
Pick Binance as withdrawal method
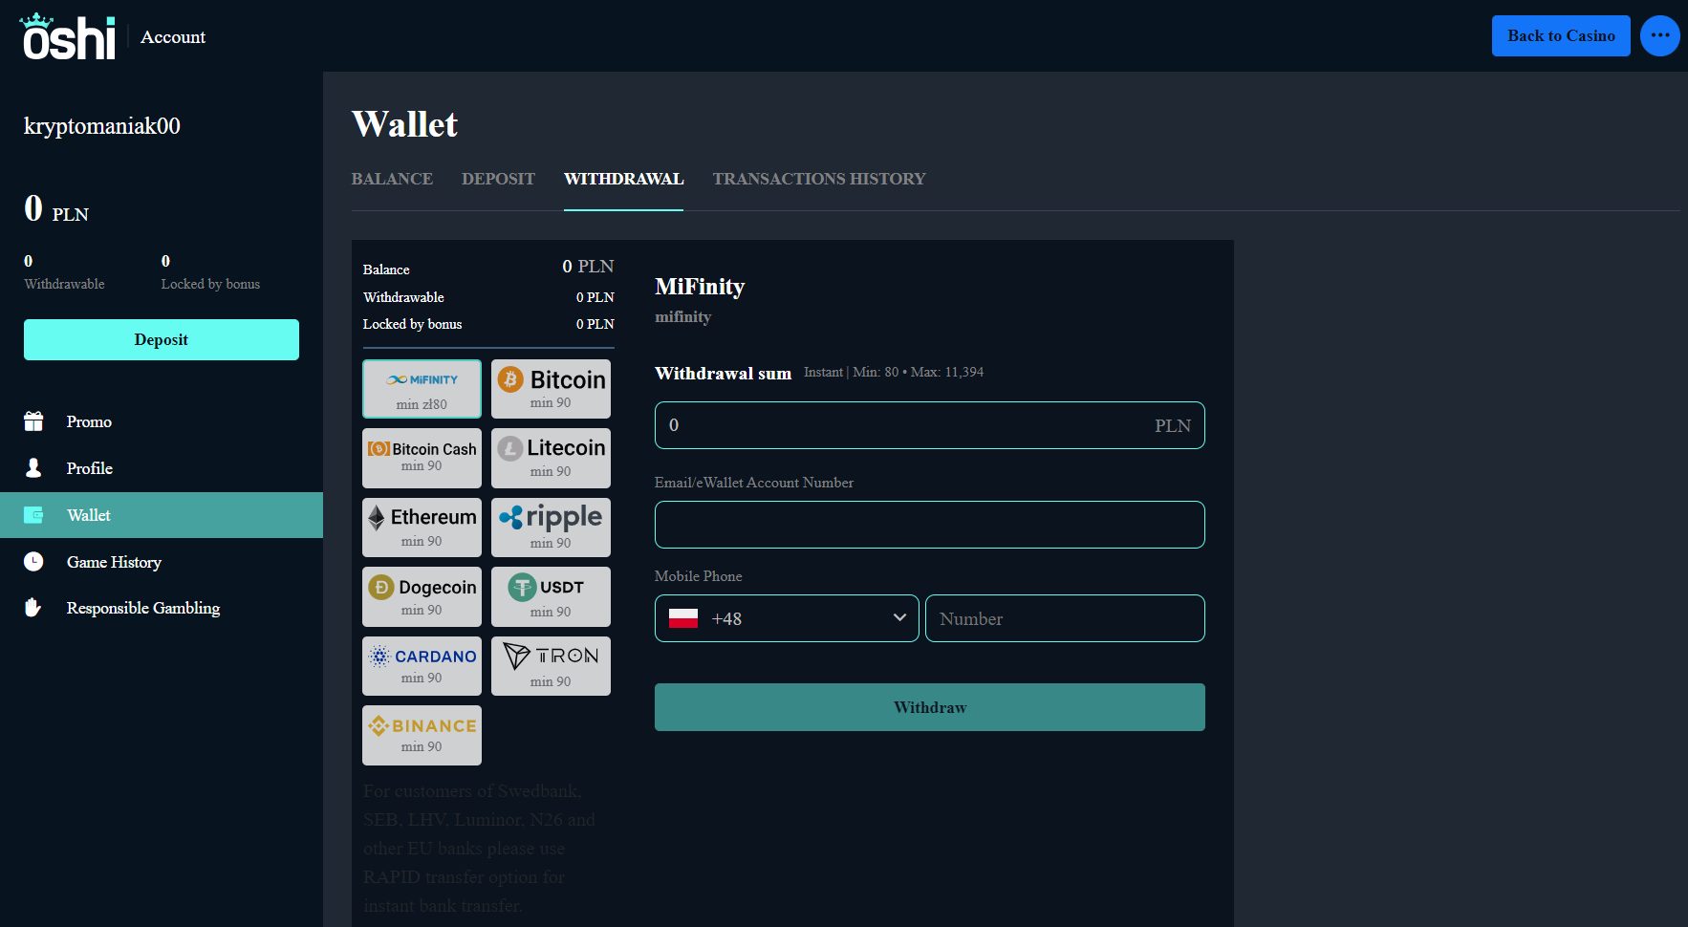coord(422,735)
